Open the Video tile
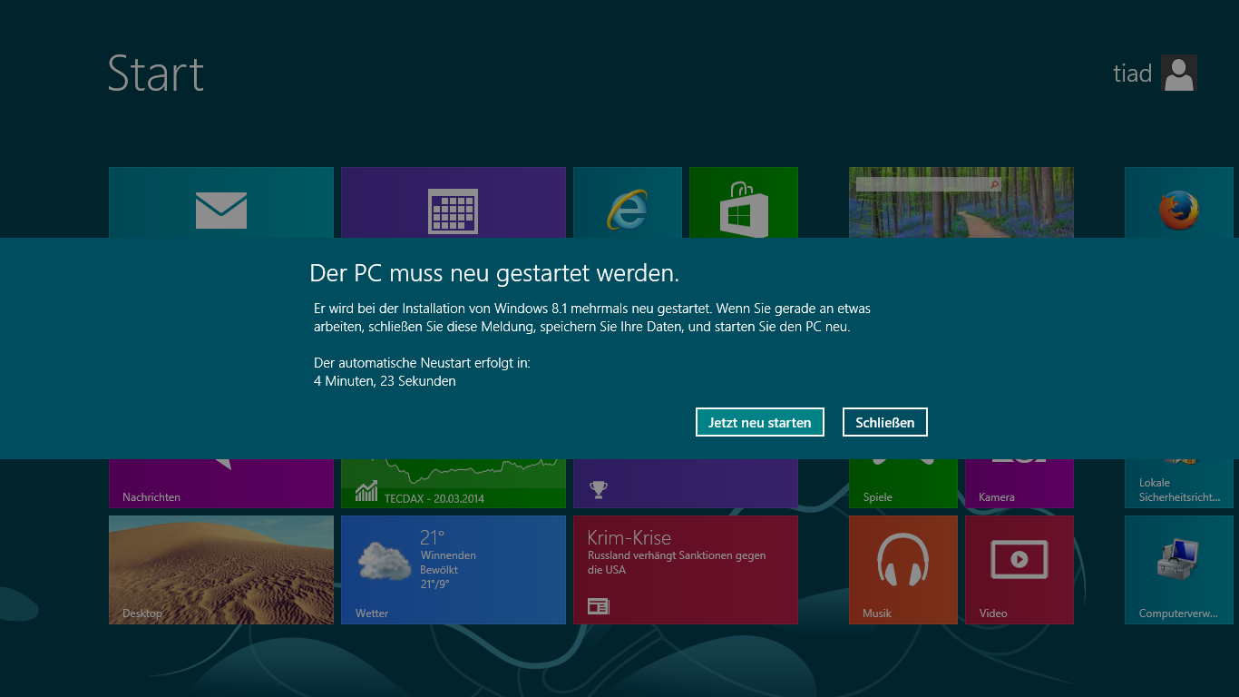This screenshot has height=697, width=1239. [x=1019, y=569]
